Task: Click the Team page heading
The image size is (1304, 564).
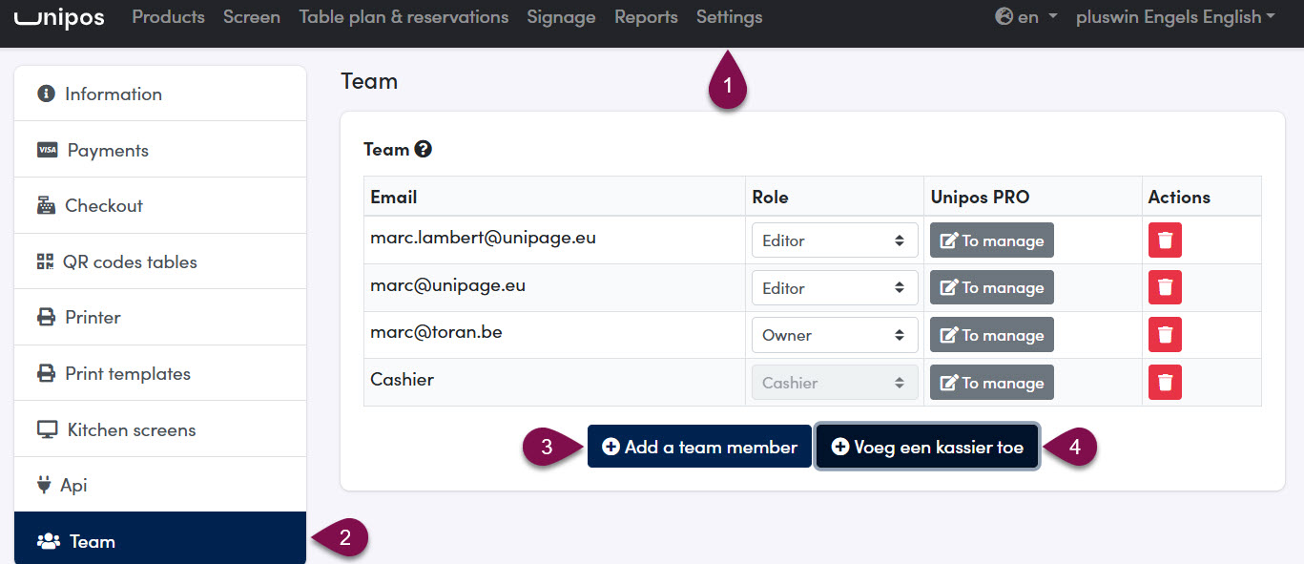Action: pos(369,81)
